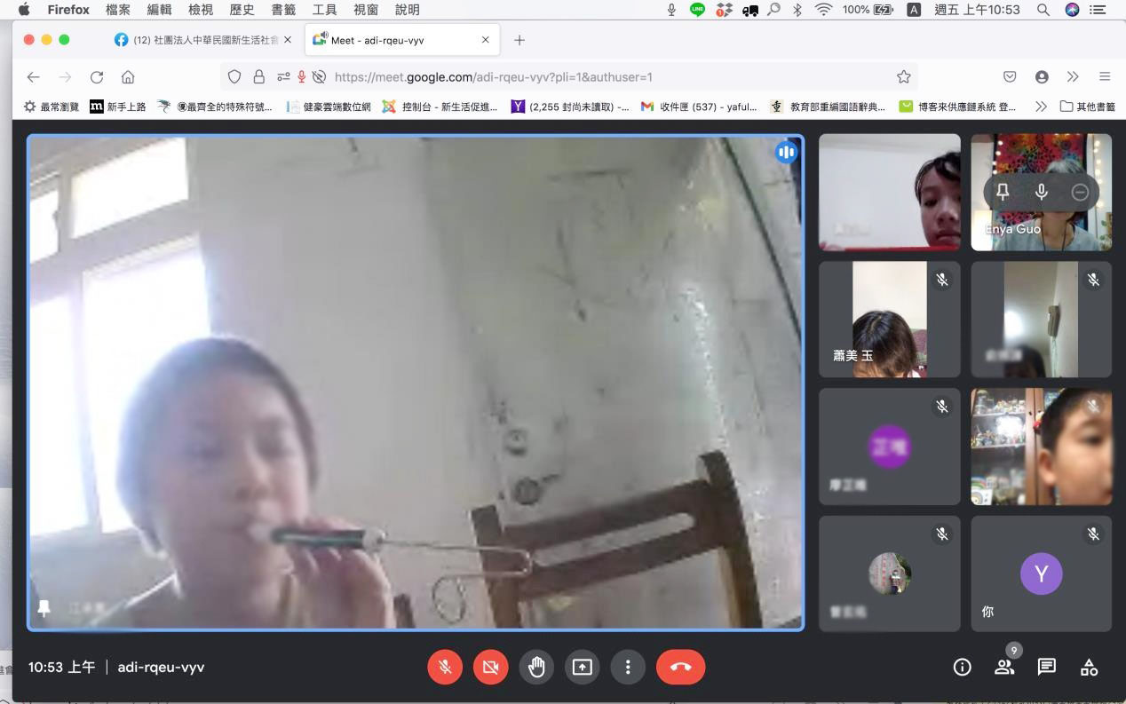Viewport: 1126px width, 704px height.
Task: Open the three-dot more options menu
Action: (x=628, y=667)
